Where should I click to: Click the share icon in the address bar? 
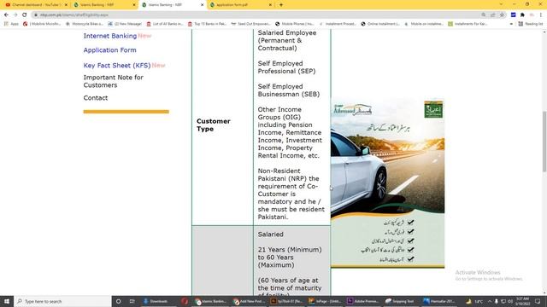[492, 15]
